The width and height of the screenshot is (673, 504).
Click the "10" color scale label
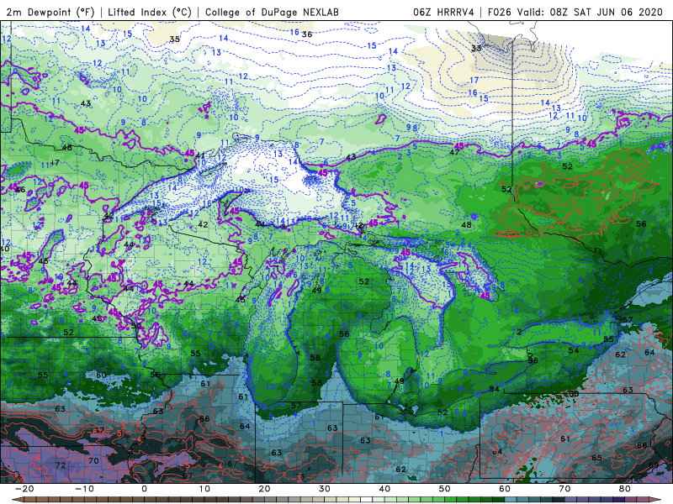pos(204,489)
